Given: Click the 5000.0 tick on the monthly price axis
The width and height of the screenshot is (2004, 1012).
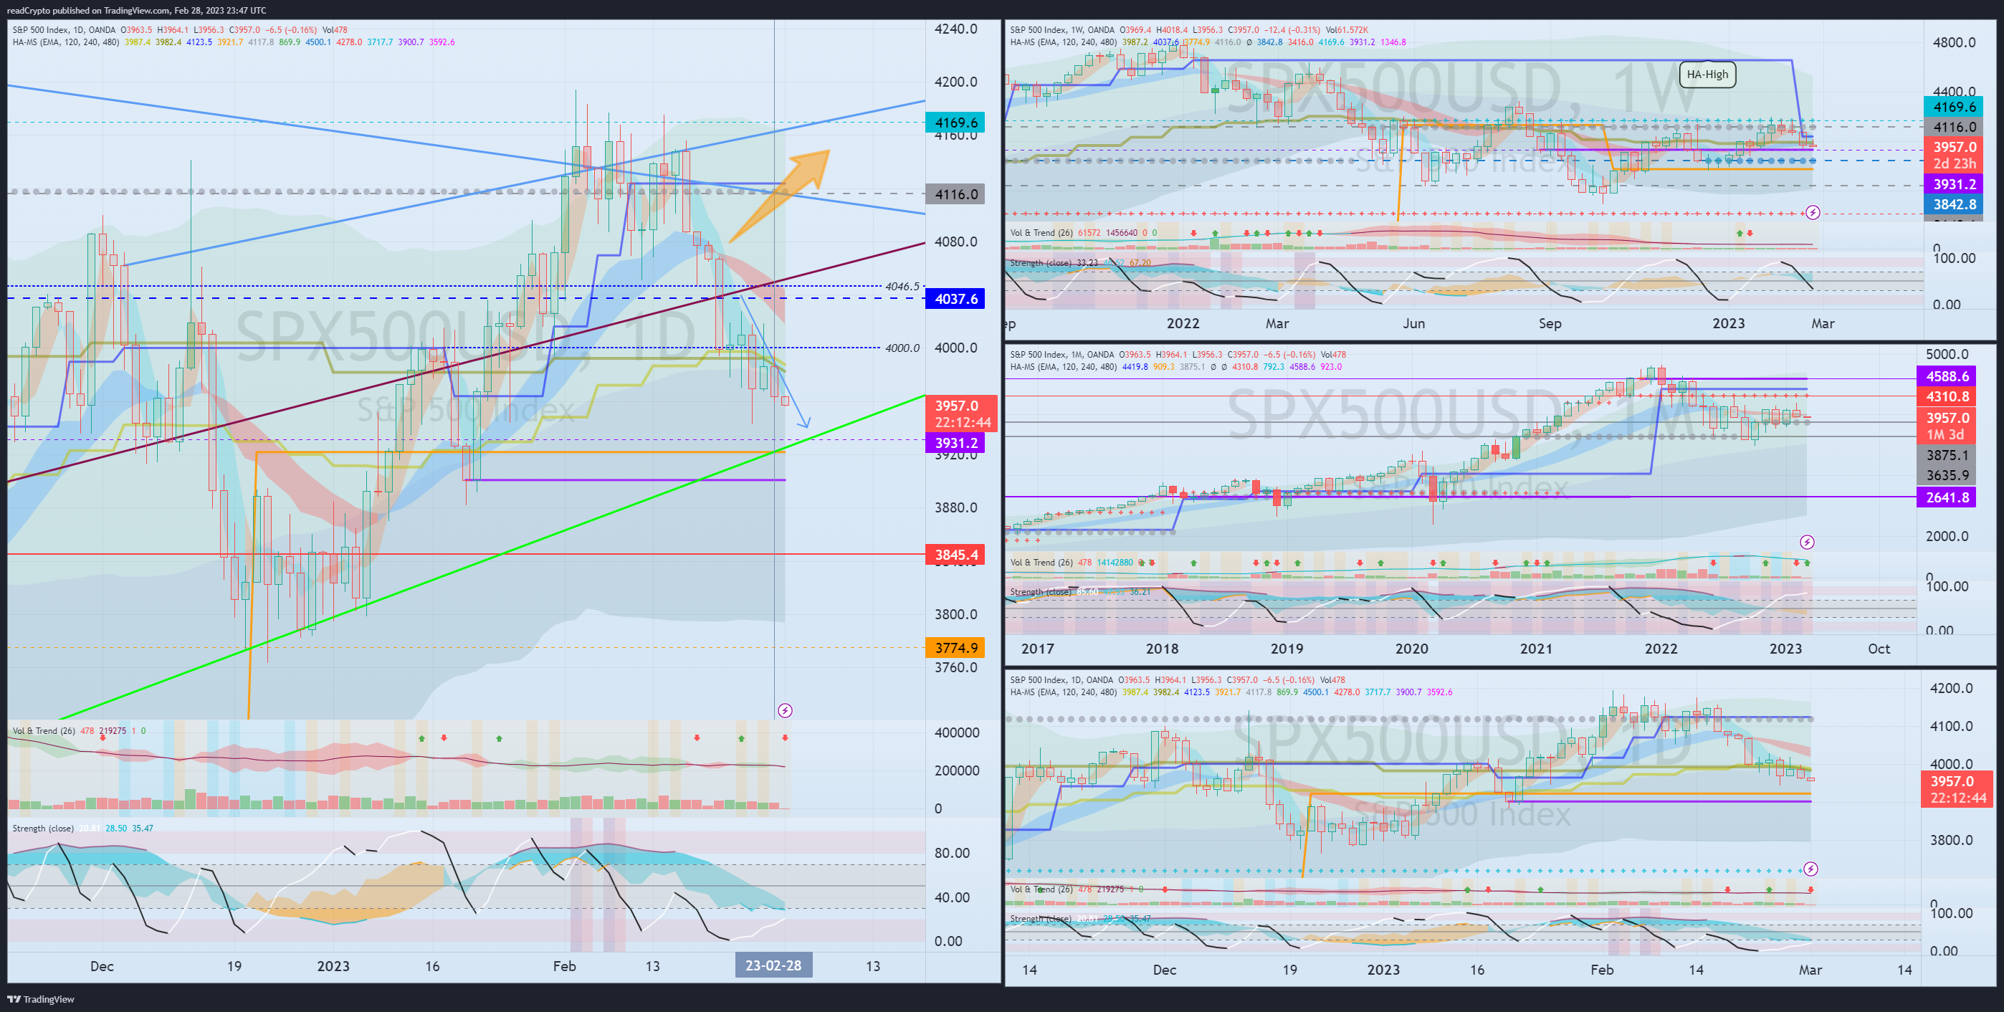Looking at the screenshot, I should pos(1947,354).
